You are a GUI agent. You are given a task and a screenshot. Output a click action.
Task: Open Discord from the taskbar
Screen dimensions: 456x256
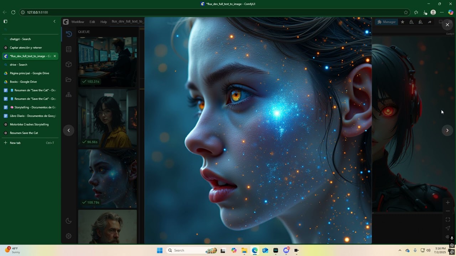click(x=286, y=250)
